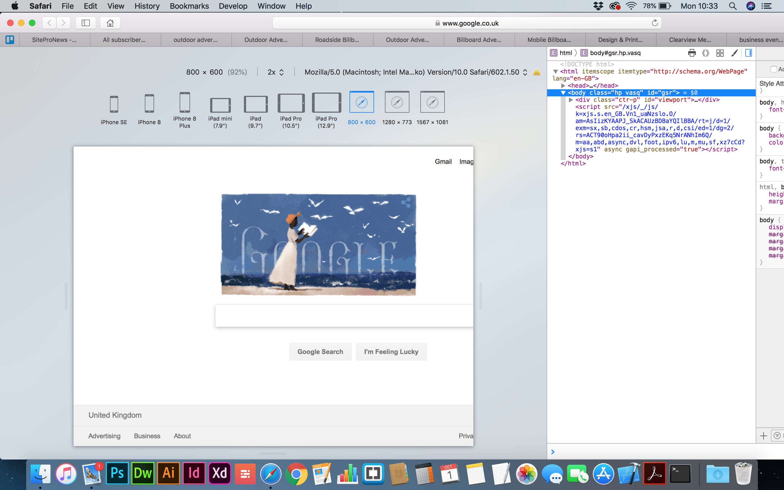Toggle the shadow DOM brackets icon
This screenshot has height=490, width=784.
click(706, 53)
